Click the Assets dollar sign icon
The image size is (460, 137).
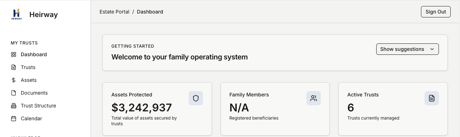click(x=14, y=80)
